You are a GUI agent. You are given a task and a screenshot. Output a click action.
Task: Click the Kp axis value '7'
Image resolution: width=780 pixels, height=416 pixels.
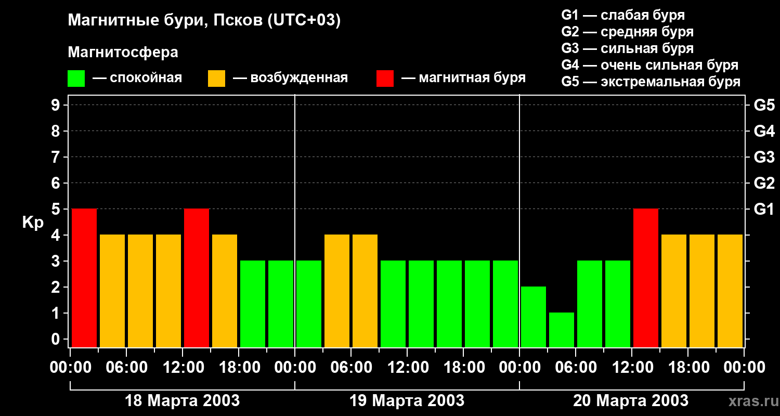pos(57,157)
